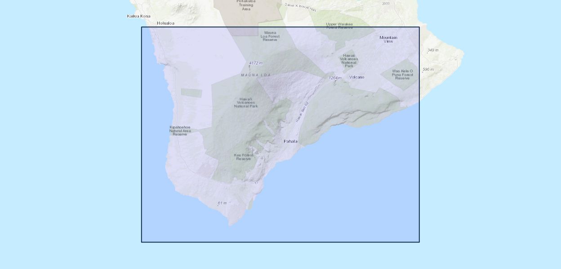Viewport: 561px width, 269px height.
Task: Select Upper Waiakea Forest Reserve label
Action: (339, 26)
